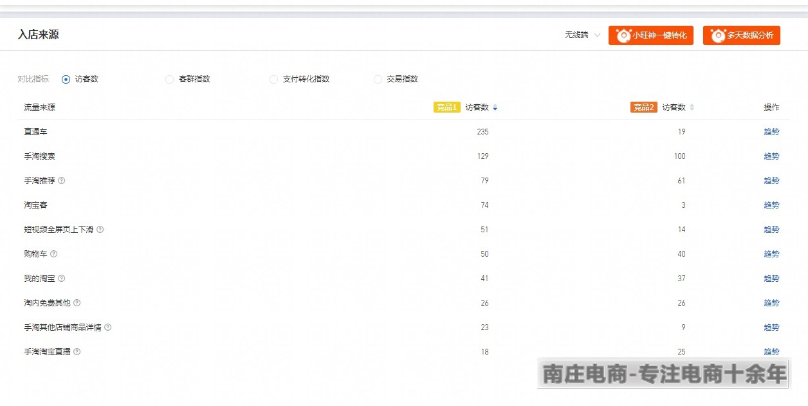Viewport: 808px width, 406px height.
Task: Click 趋势 in the 淘宝客 row
Action: pyautogui.click(x=771, y=205)
